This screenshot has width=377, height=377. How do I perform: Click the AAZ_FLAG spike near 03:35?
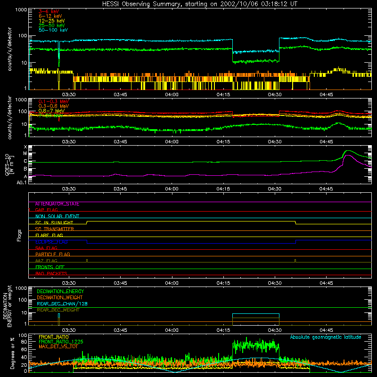pyautogui.click(x=87, y=261)
